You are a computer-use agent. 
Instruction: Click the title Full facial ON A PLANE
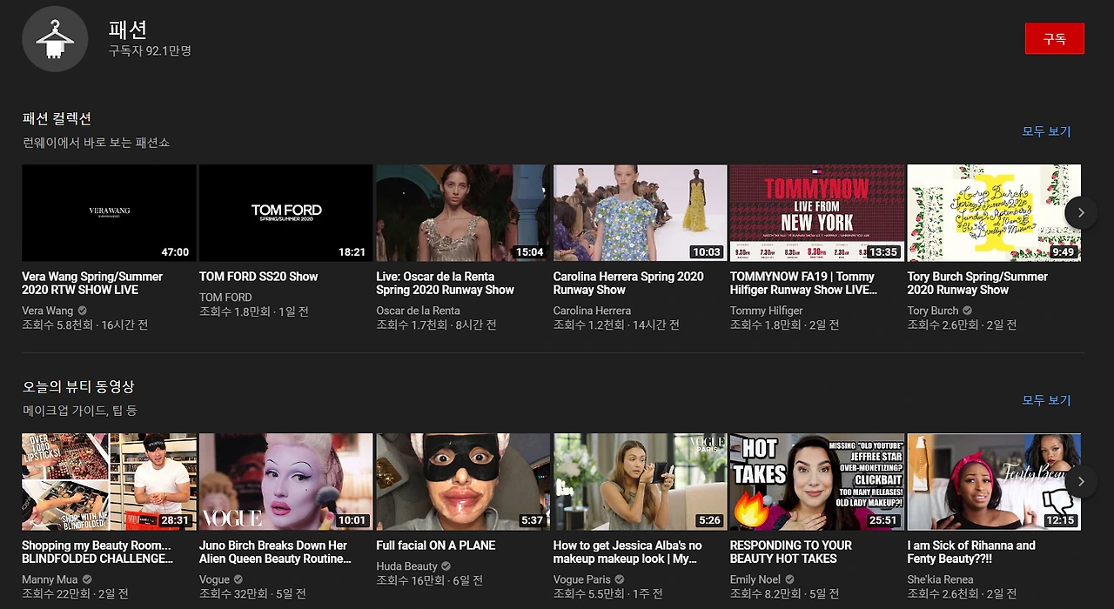(436, 545)
